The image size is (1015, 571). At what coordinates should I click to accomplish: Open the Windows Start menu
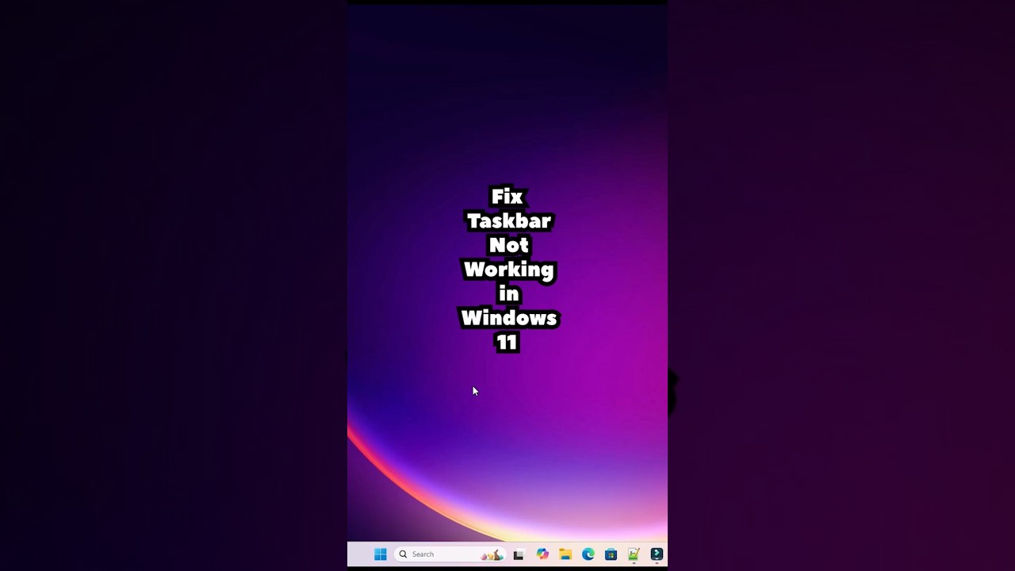click(x=380, y=554)
